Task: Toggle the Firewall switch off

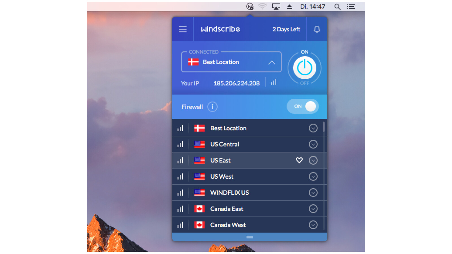Action: pos(303,106)
